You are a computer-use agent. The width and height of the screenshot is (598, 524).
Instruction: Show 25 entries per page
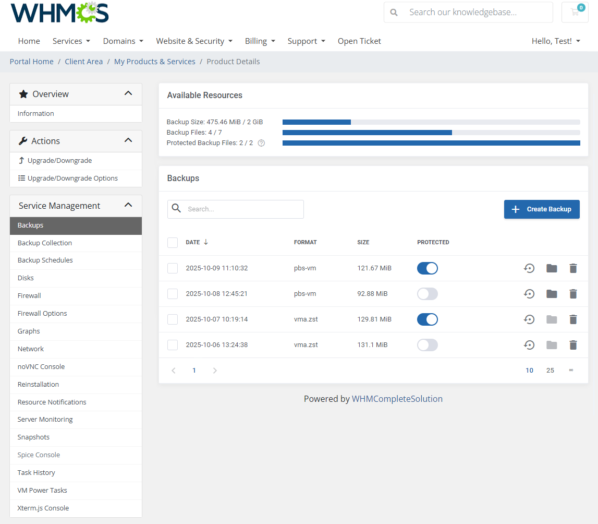tap(550, 371)
